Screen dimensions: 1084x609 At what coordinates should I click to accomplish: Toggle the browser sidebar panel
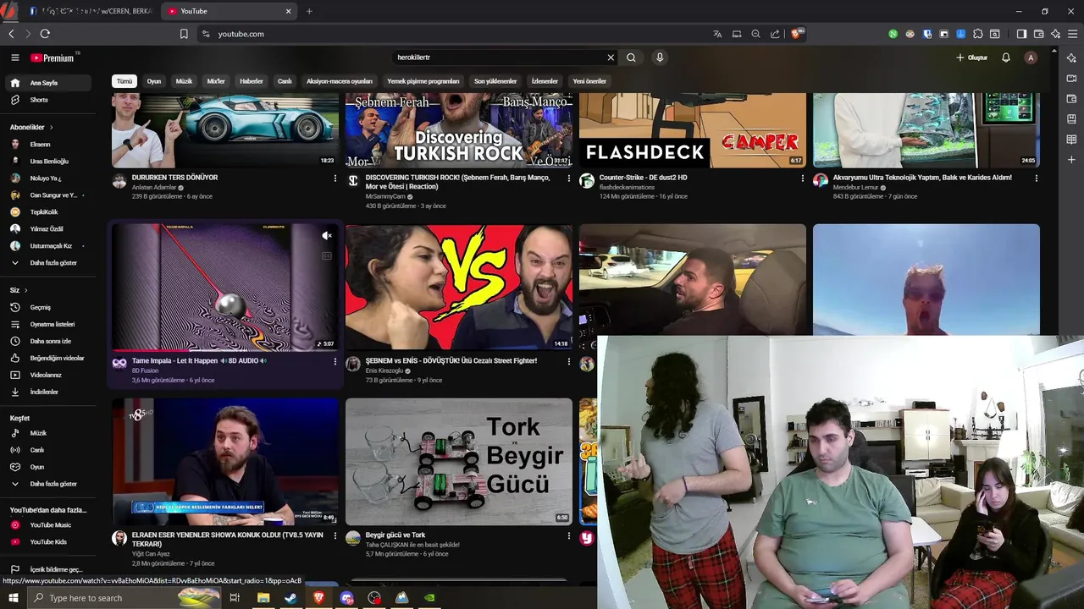click(x=1021, y=34)
